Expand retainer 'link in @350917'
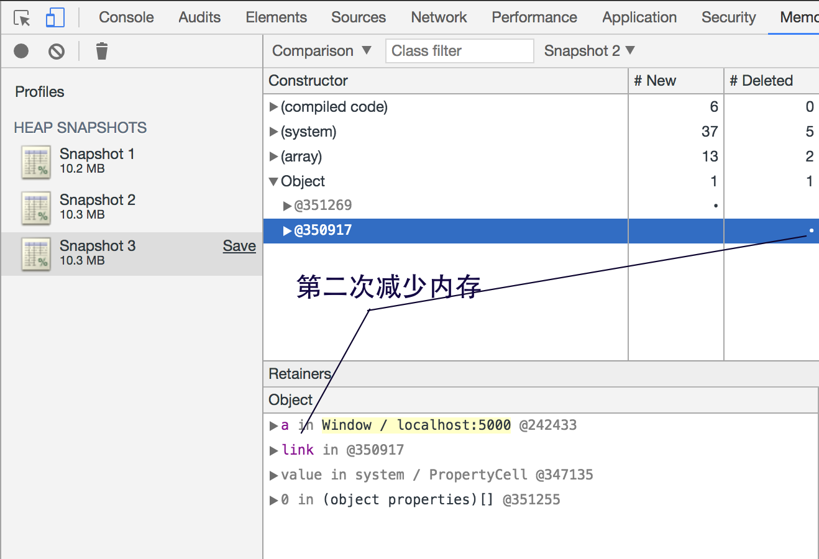Screen dimensions: 819x559 [x=273, y=450]
